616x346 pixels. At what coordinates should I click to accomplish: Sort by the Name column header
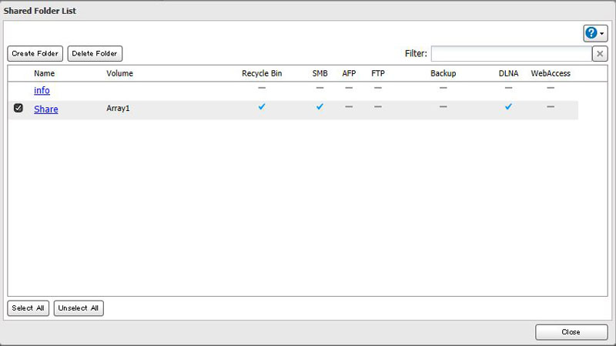coord(45,73)
